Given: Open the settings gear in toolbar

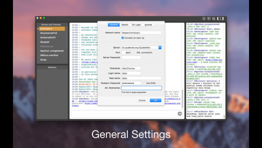Looking at the screenshot, I should tap(204, 18).
